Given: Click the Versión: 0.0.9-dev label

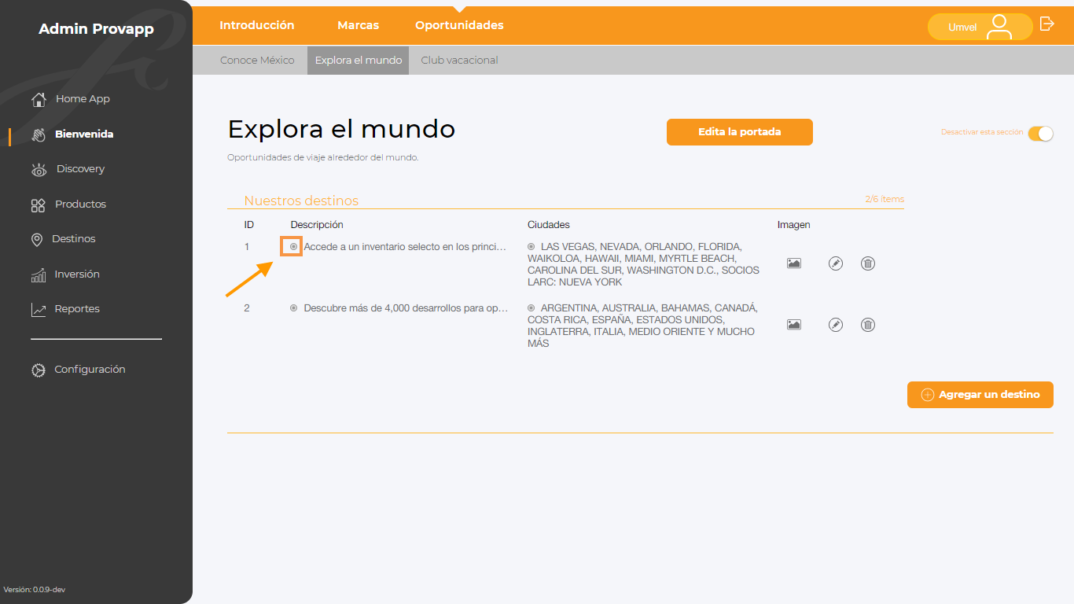Looking at the screenshot, I should point(34,589).
